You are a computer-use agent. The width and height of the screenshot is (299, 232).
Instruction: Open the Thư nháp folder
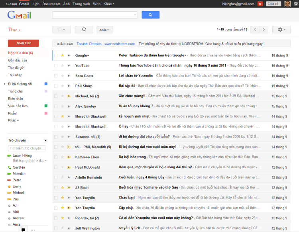click(x=15, y=75)
